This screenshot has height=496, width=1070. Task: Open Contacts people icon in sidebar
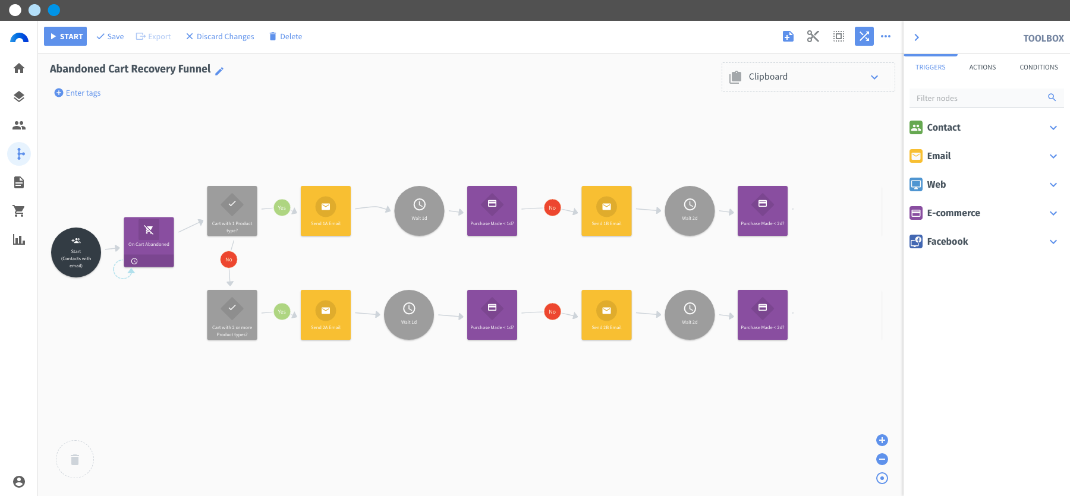pyautogui.click(x=19, y=125)
